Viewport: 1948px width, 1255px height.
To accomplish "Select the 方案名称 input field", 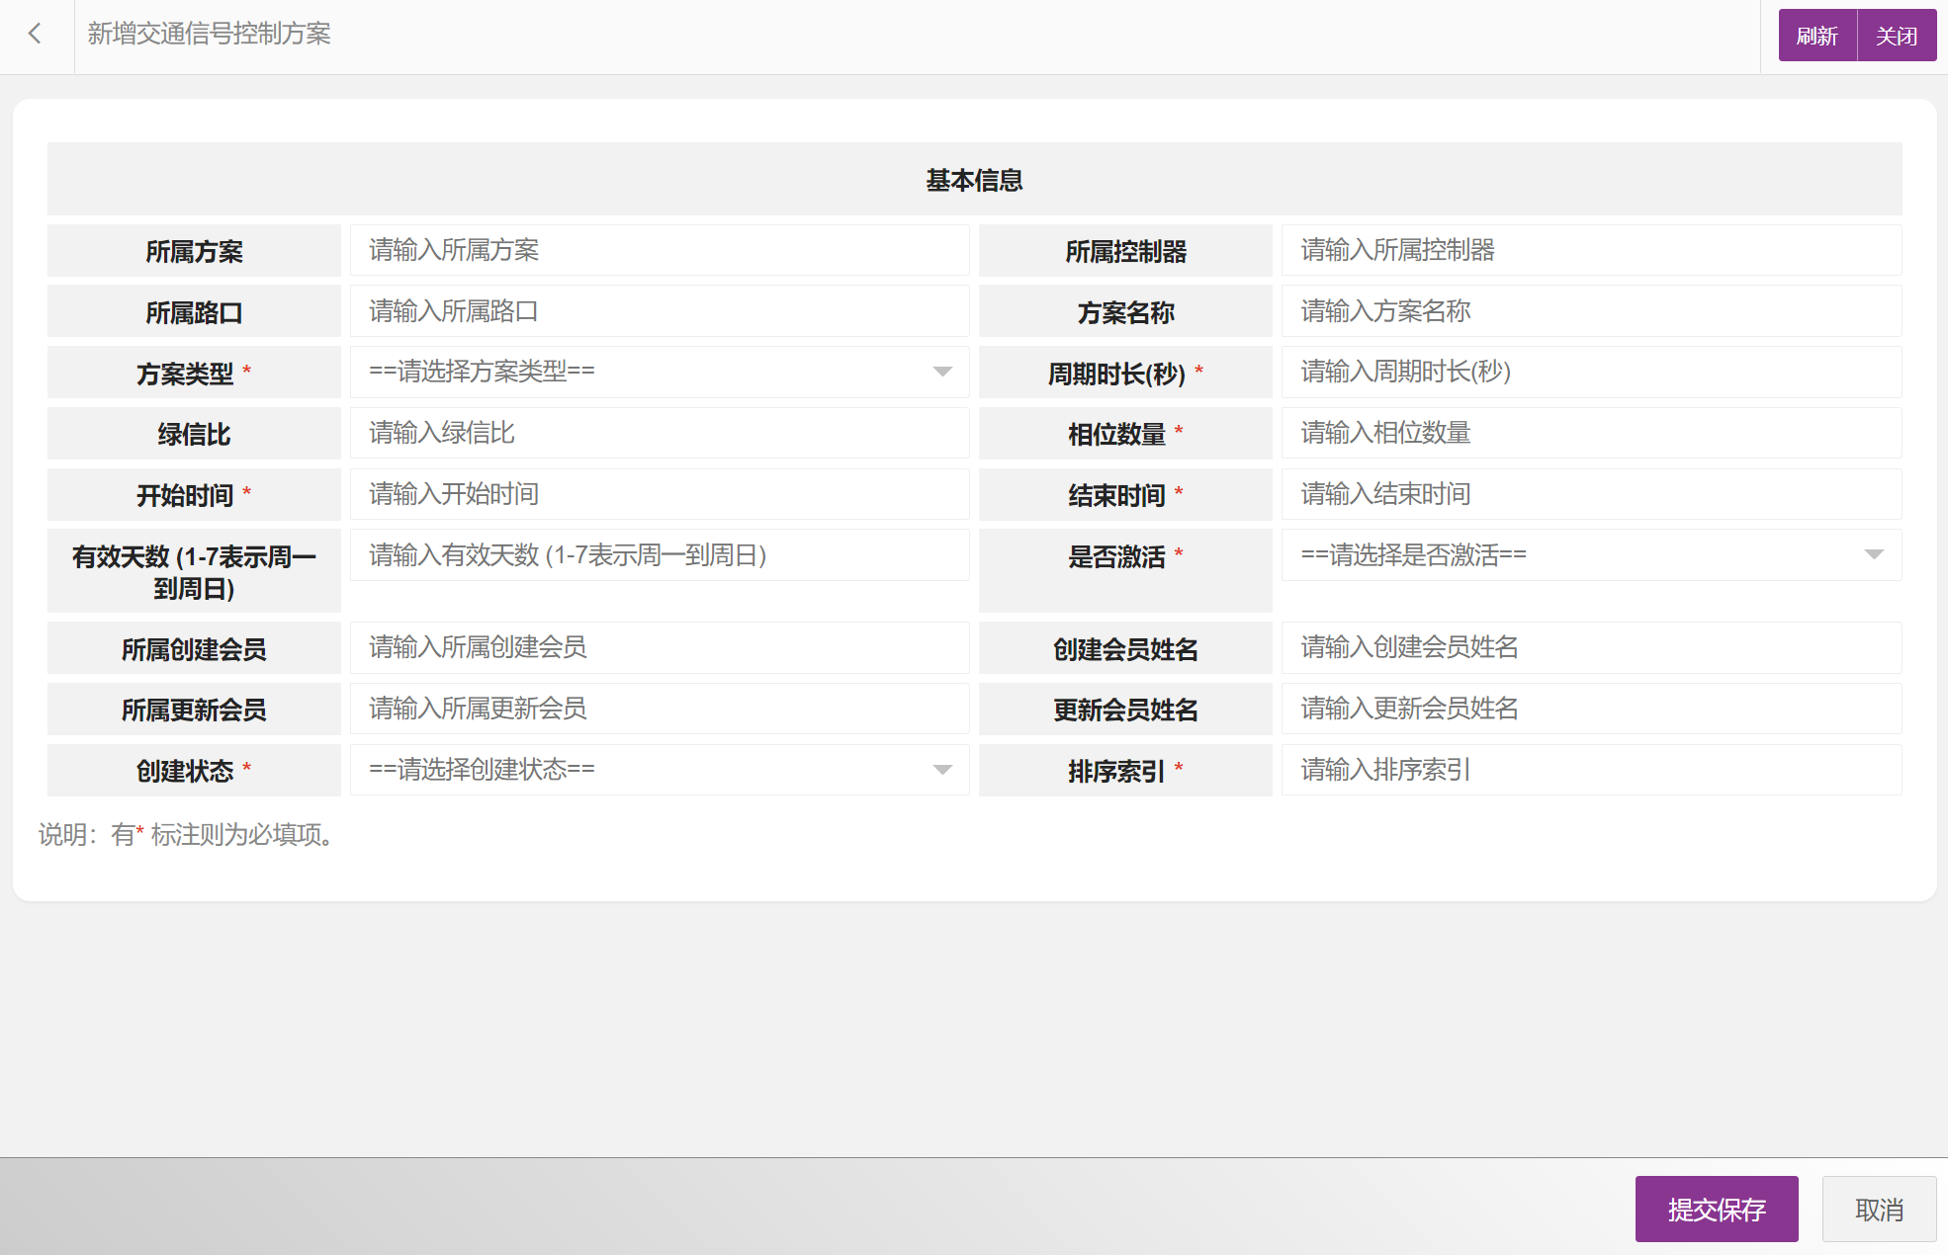I will [1590, 312].
